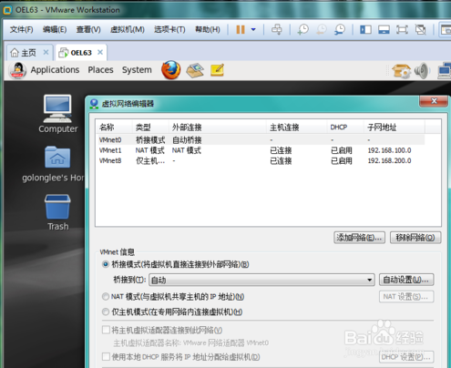The height and width of the screenshot is (368, 451).
Task: Open the 查看(V) menu
Action: click(88, 29)
